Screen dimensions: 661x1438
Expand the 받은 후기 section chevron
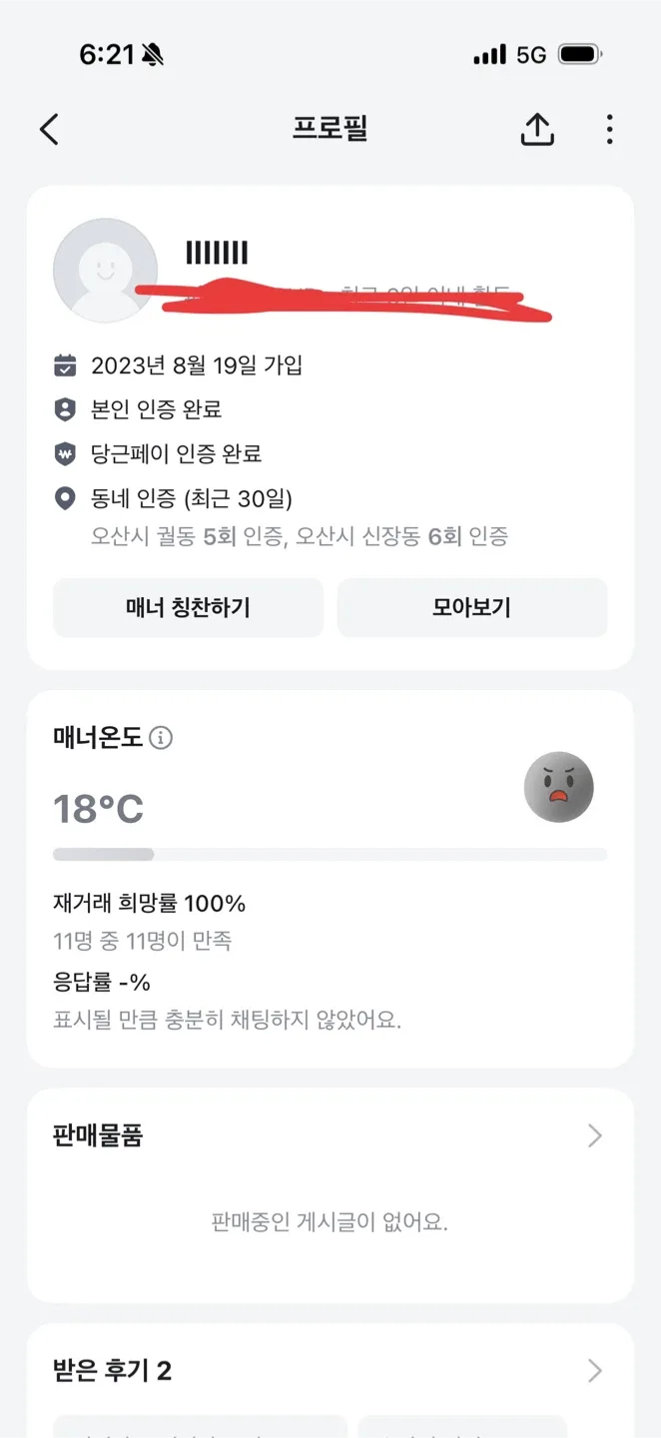(x=595, y=1370)
